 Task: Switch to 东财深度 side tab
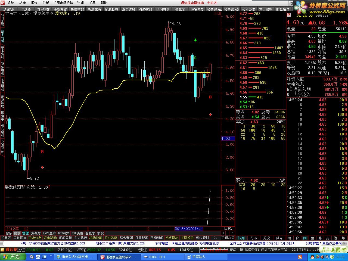2,101
